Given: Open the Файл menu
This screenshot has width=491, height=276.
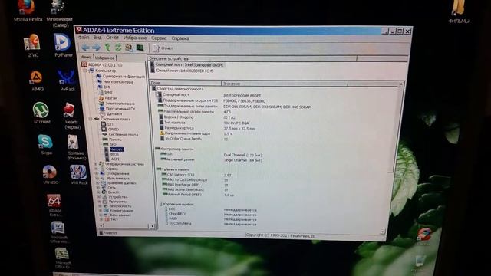Looking at the screenshot, I should pos(84,38).
